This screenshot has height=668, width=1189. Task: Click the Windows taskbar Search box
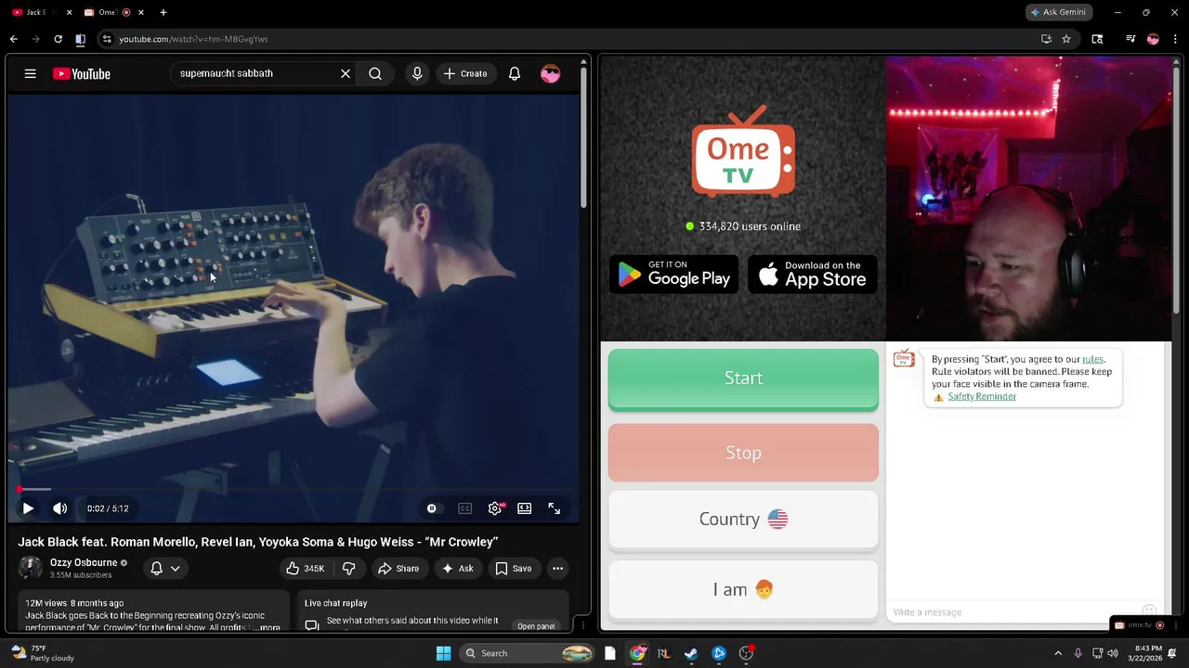point(528,653)
